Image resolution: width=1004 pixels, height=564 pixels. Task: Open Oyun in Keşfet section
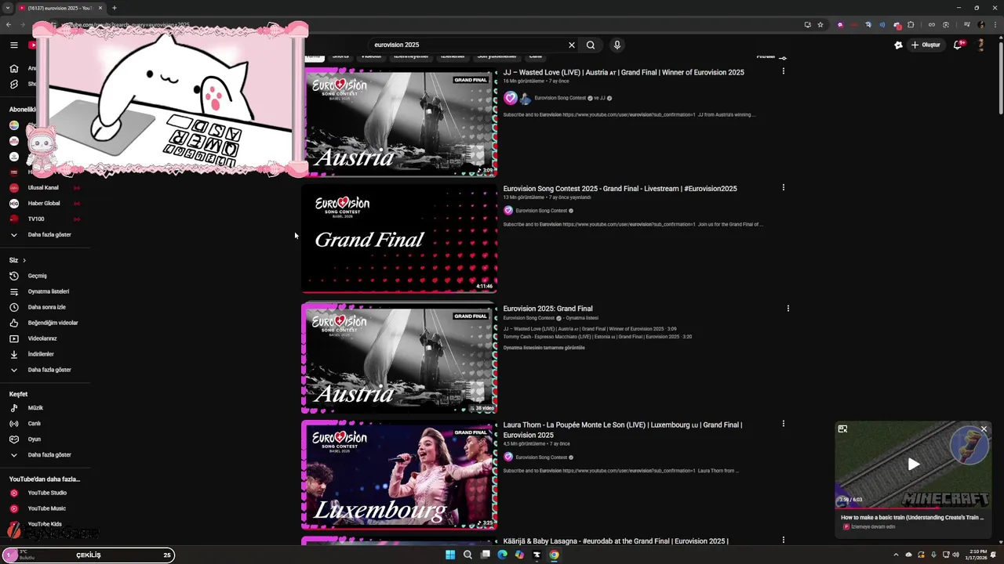tap(45, 439)
